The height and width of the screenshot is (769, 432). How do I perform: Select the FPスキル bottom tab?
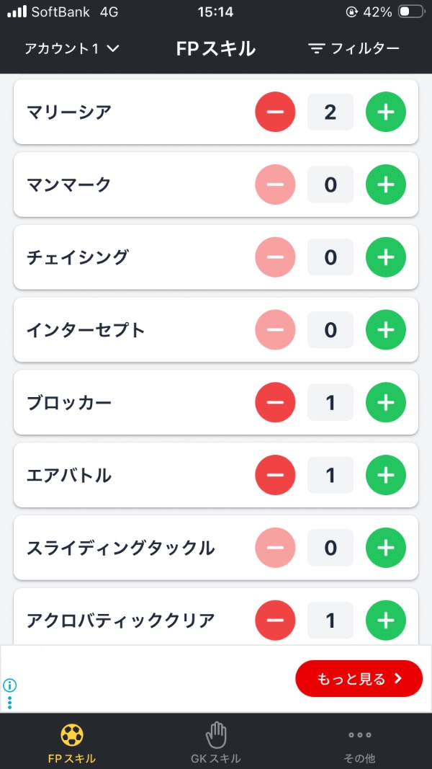(x=72, y=743)
